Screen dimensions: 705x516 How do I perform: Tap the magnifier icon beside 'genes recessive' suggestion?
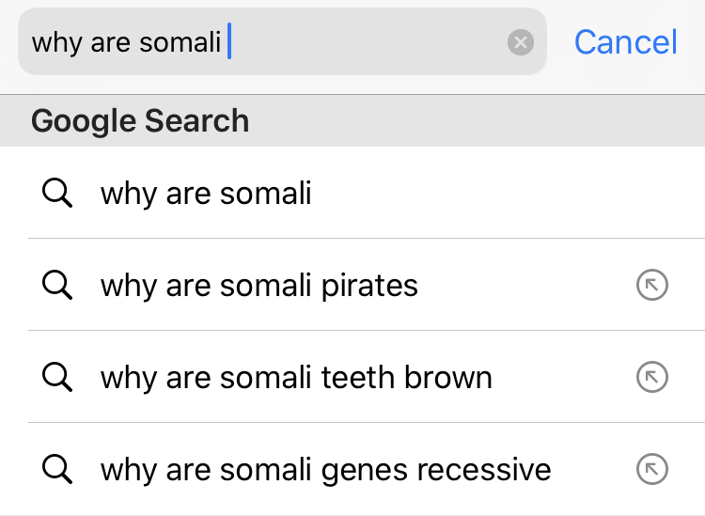(57, 469)
